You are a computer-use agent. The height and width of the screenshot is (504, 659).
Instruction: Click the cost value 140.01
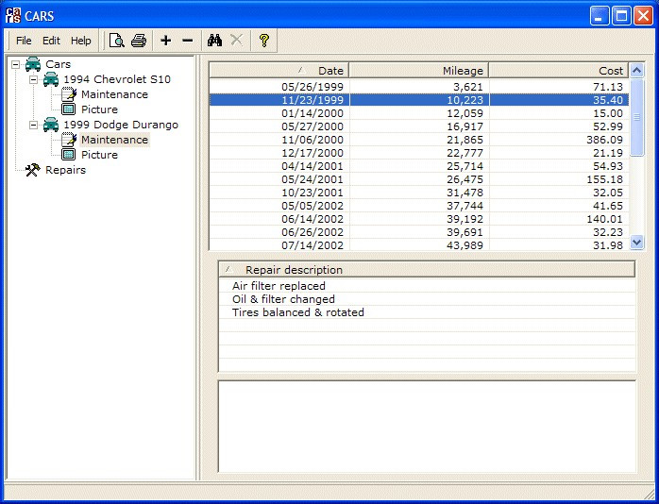pyautogui.click(x=604, y=219)
